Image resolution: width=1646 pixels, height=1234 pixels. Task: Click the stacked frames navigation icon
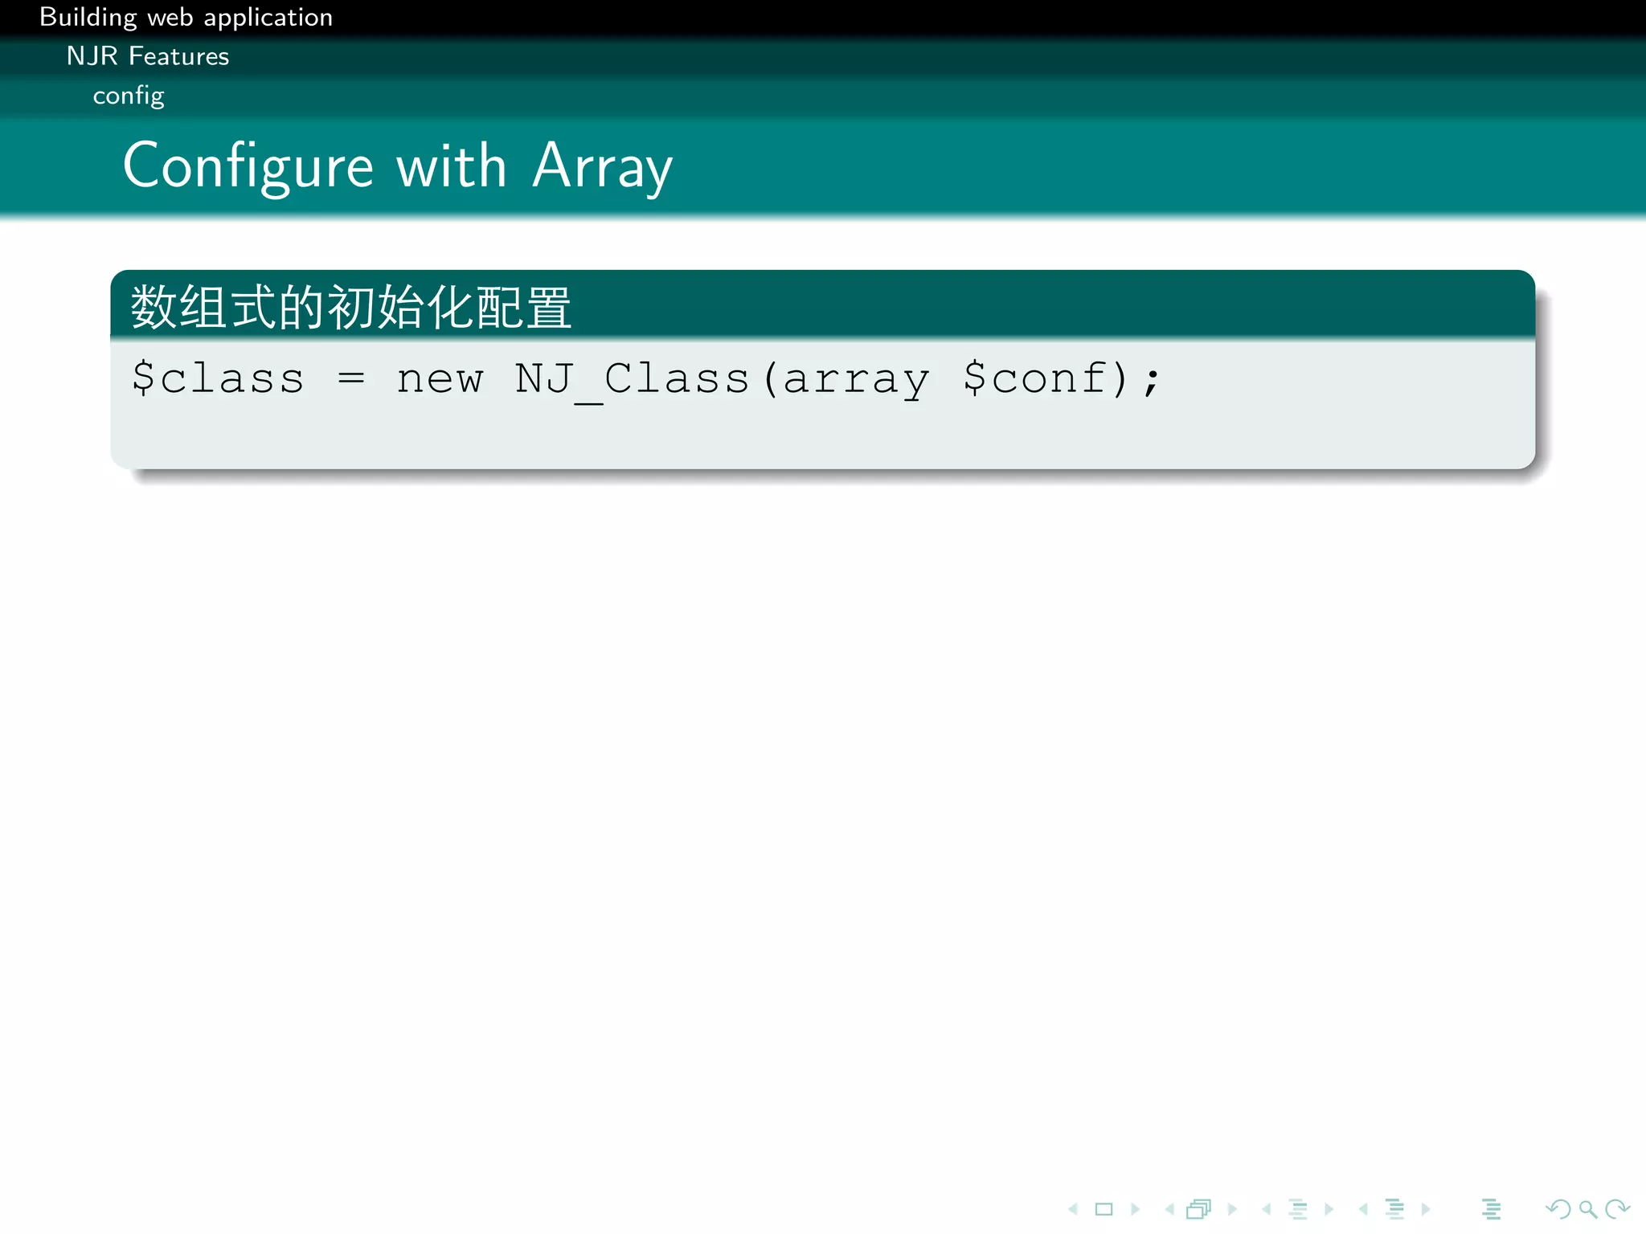pyautogui.click(x=1199, y=1209)
